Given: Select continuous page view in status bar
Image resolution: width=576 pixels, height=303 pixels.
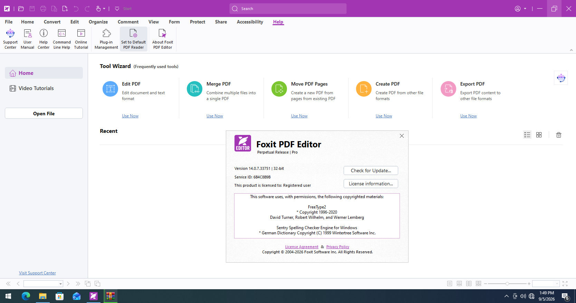Looking at the screenshot, I should (x=459, y=284).
